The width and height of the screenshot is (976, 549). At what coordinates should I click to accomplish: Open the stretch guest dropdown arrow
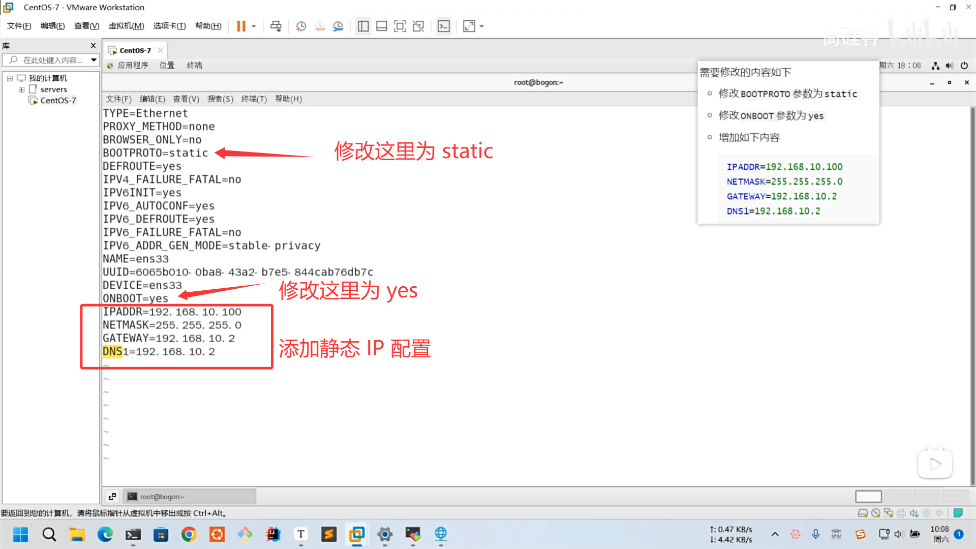(481, 26)
